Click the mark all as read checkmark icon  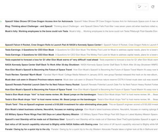click(x=140, y=7)
